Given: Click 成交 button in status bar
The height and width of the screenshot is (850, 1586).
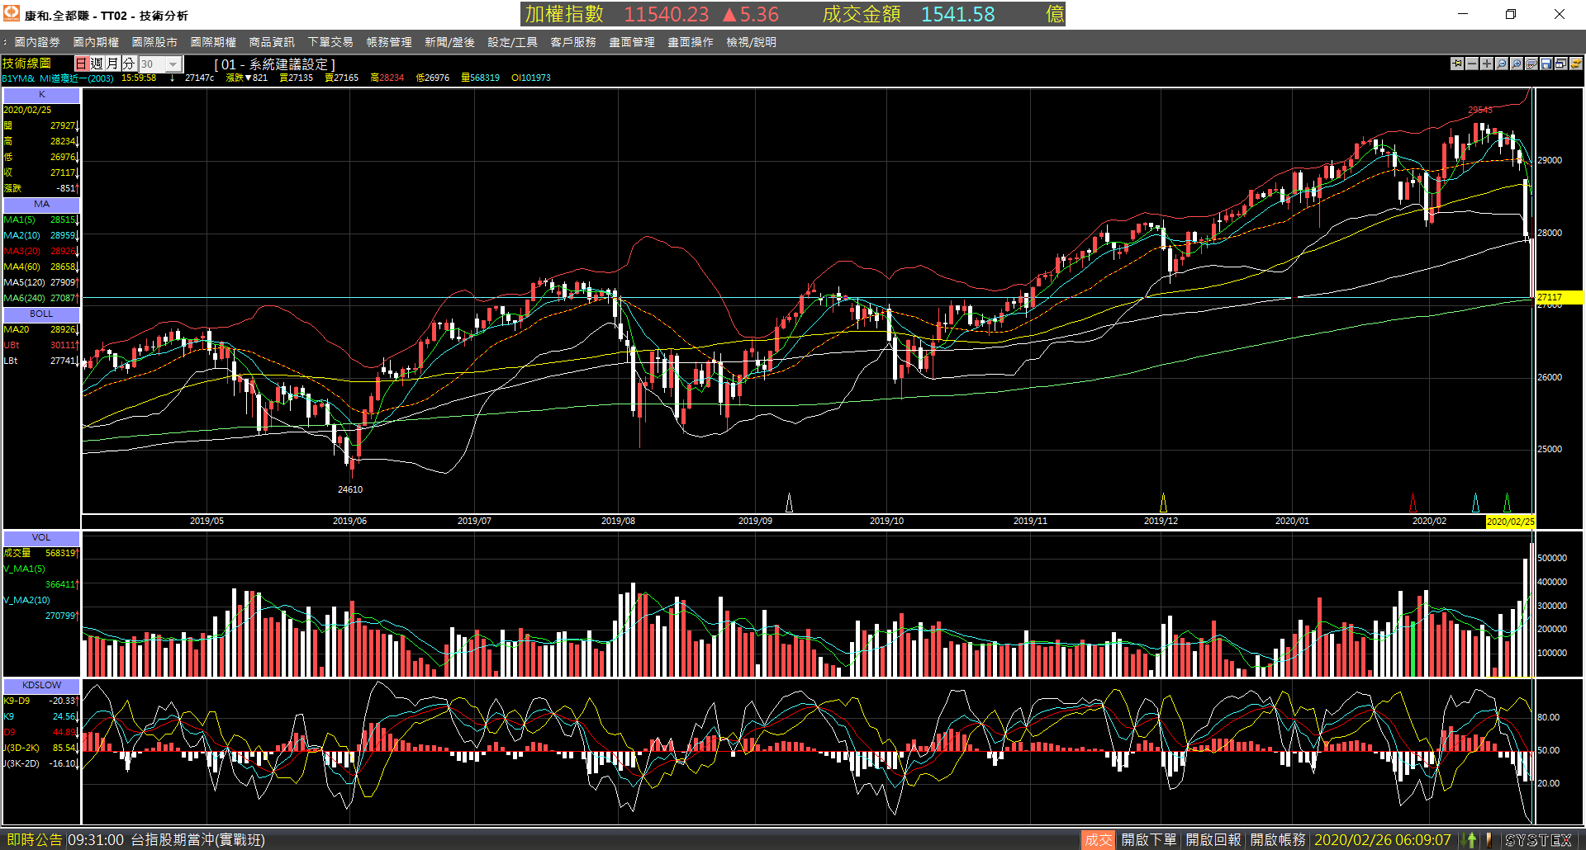Looking at the screenshot, I should [x=1098, y=840].
